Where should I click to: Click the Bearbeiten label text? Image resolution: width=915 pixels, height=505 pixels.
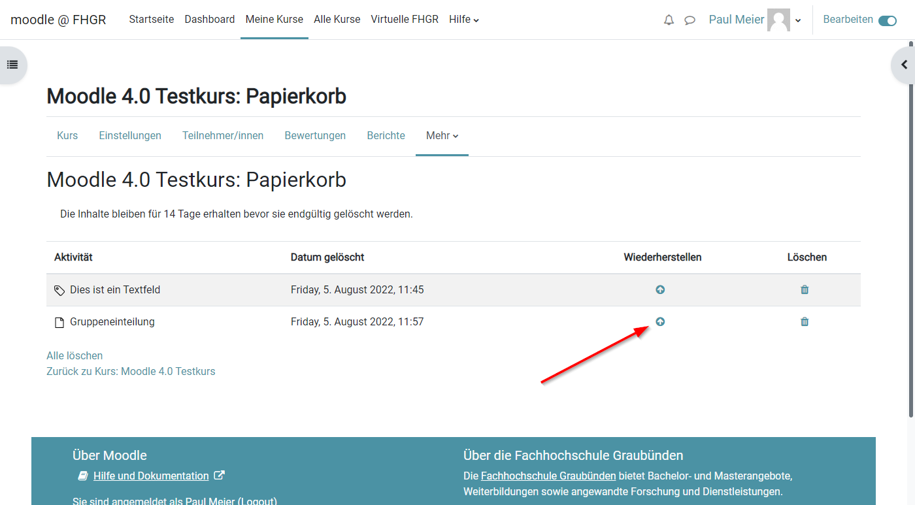pyautogui.click(x=848, y=20)
